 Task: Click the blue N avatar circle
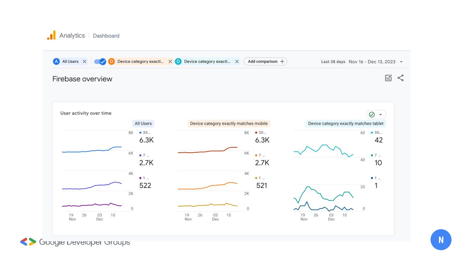(x=441, y=240)
